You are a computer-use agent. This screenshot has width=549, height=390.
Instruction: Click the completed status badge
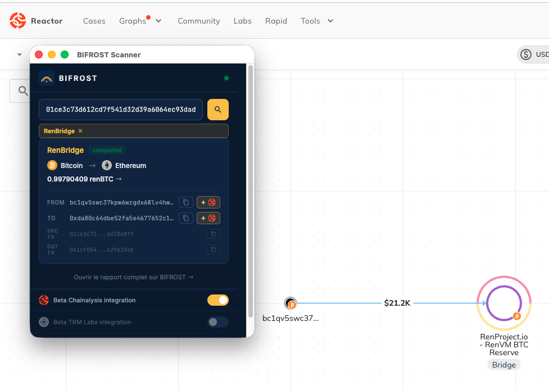107,150
